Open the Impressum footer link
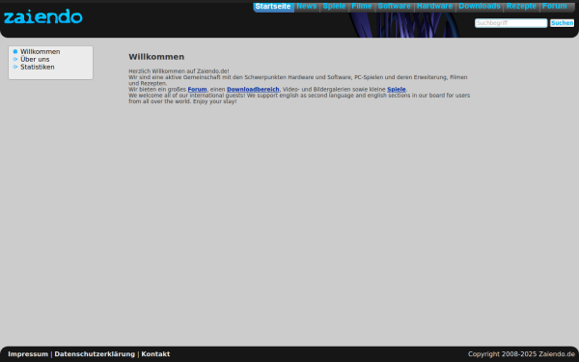 tap(28, 354)
